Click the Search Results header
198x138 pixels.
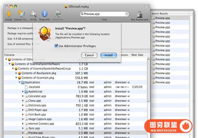click(159, 14)
